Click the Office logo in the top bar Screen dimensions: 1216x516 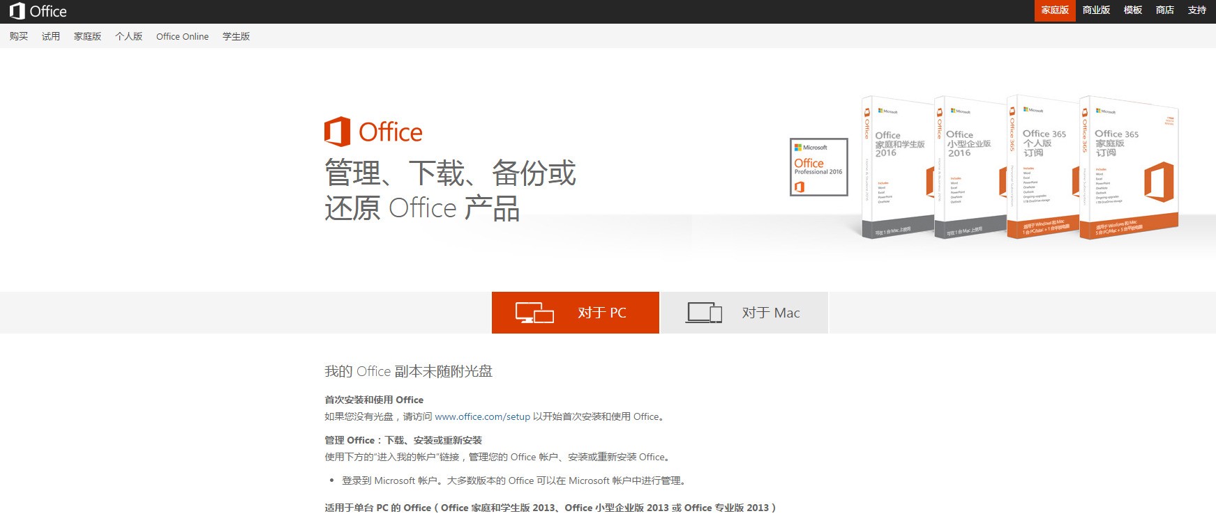(38, 11)
